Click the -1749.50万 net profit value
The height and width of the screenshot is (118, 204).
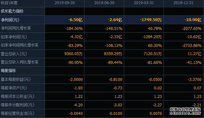click(x=151, y=20)
